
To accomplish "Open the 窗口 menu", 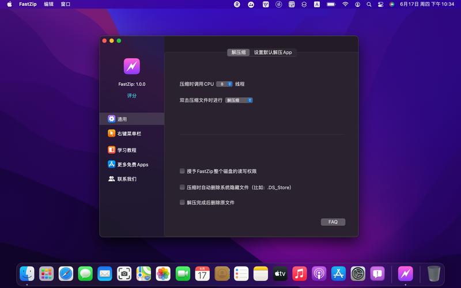I will coord(65,5).
